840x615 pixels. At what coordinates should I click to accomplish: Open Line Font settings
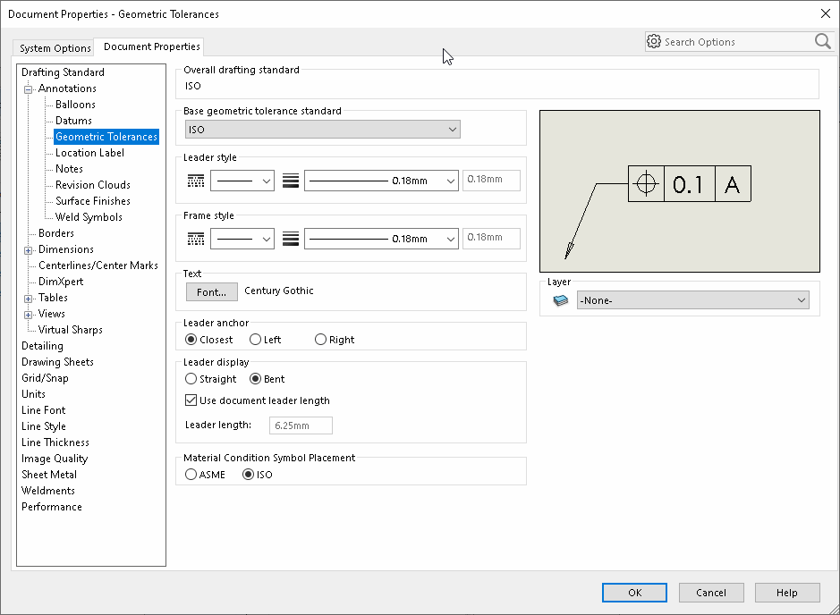[x=44, y=410]
